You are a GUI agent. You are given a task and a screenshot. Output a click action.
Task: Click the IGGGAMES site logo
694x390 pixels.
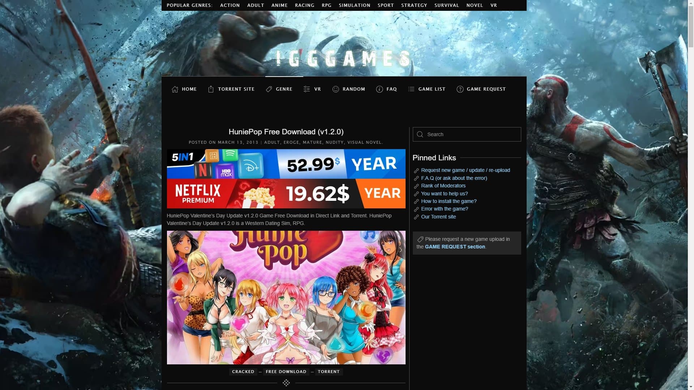pos(343,58)
